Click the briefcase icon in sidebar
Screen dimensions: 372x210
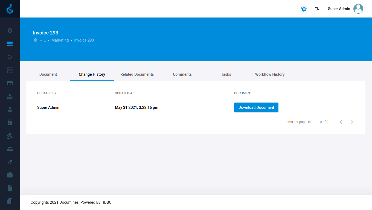click(x=10, y=175)
